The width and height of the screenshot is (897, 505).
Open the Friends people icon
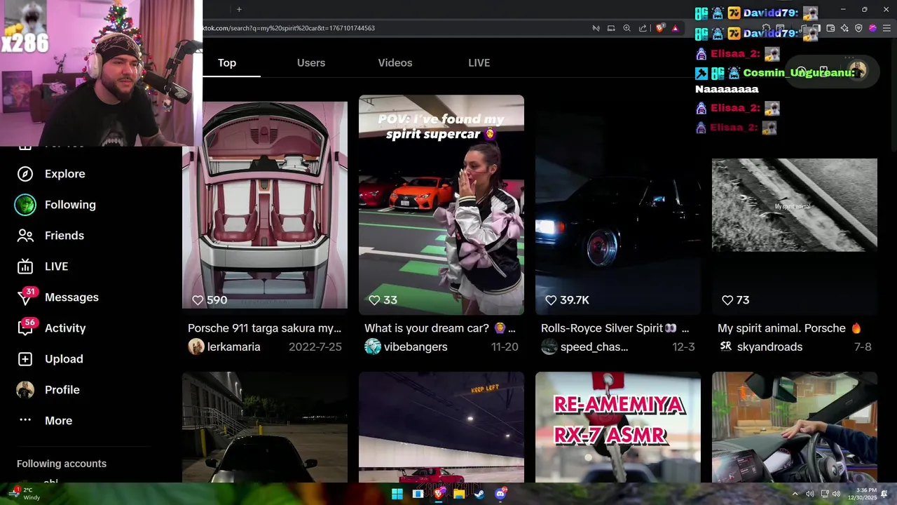[25, 236]
